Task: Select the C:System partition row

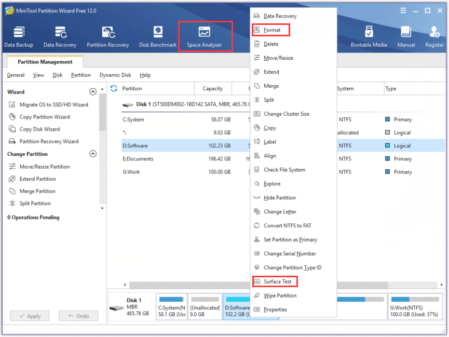Action: (x=185, y=119)
